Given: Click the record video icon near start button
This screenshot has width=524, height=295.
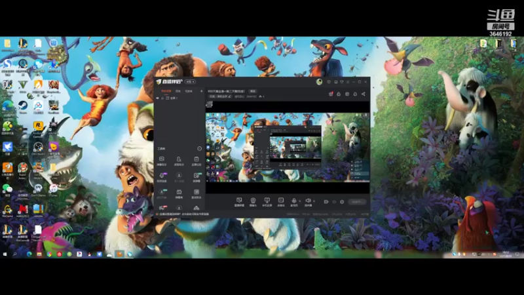Looking at the screenshot, I should pyautogui.click(x=326, y=202).
